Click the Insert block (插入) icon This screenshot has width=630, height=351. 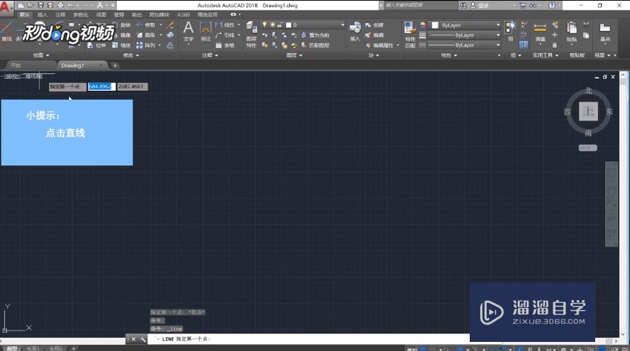[x=355, y=31]
